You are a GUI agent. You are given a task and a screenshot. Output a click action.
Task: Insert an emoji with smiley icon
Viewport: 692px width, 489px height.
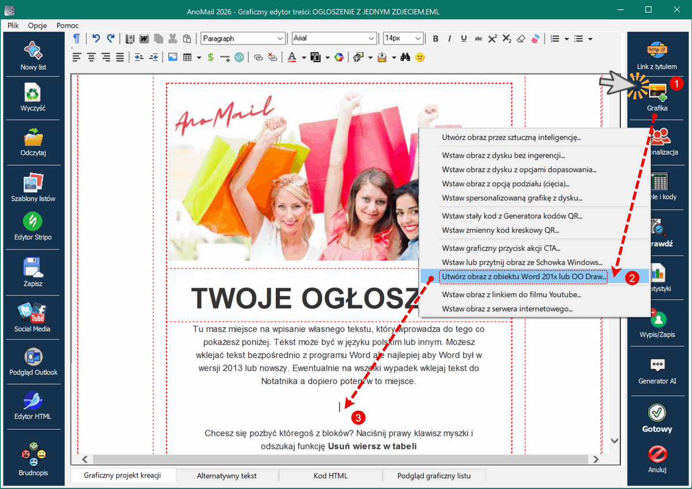[420, 57]
